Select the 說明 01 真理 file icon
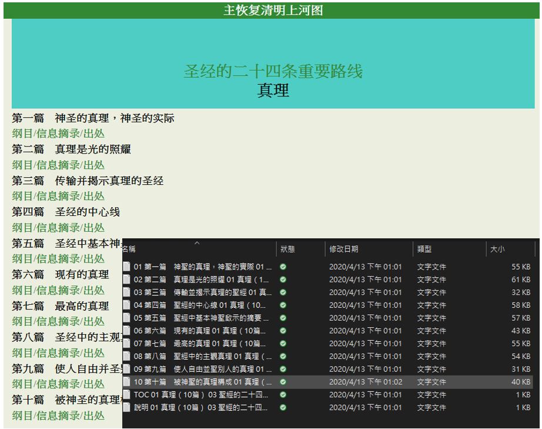This screenshot has width=542, height=429. tap(126, 407)
